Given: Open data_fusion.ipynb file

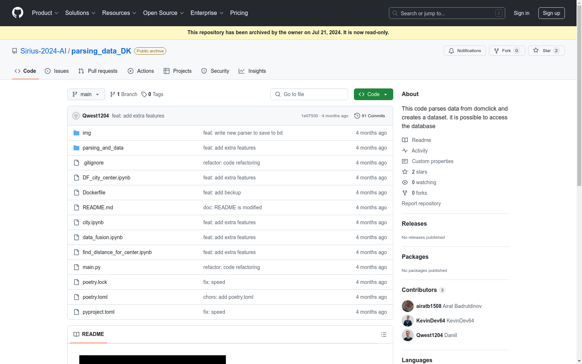Looking at the screenshot, I should (103, 237).
